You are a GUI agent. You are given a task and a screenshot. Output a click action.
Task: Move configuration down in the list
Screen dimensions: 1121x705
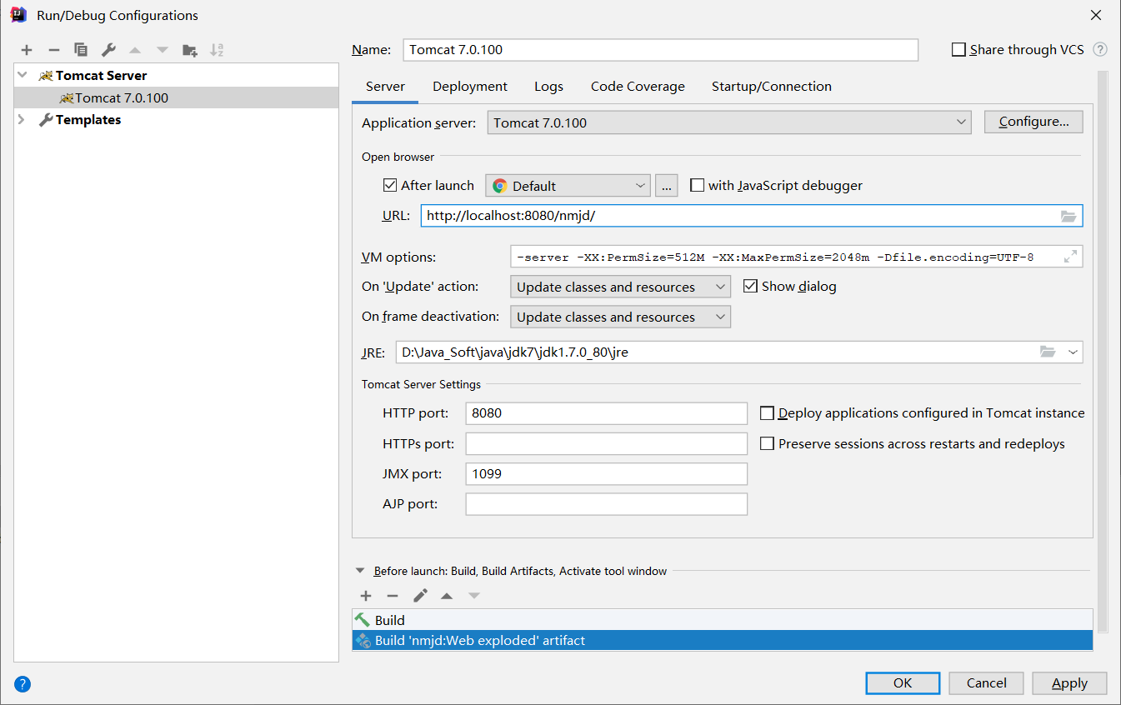163,50
